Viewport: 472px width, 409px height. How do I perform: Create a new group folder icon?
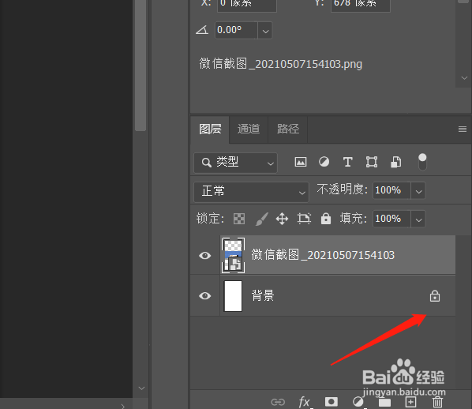384,402
